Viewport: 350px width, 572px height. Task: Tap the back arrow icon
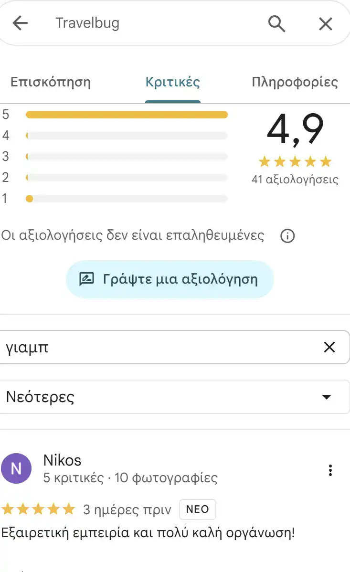click(20, 23)
